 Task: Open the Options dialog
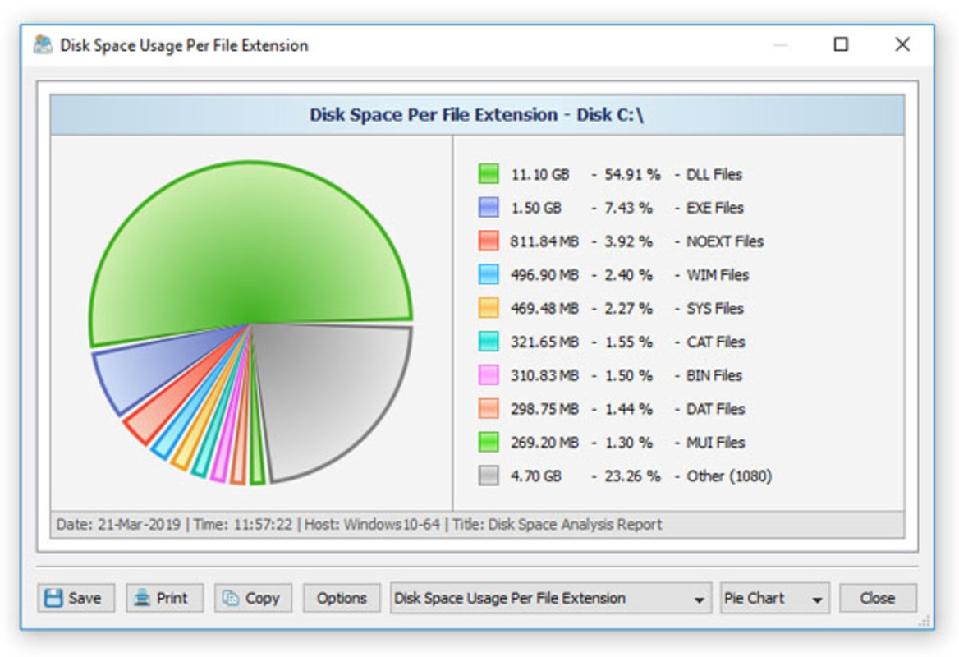[x=342, y=598]
